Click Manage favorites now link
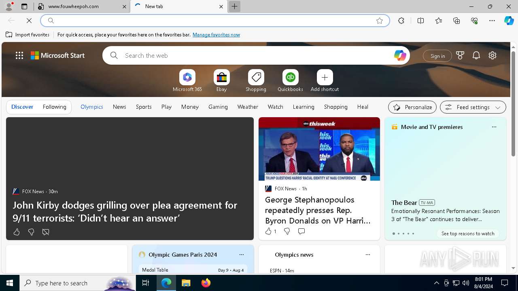The height and width of the screenshot is (291, 518). coord(216,35)
